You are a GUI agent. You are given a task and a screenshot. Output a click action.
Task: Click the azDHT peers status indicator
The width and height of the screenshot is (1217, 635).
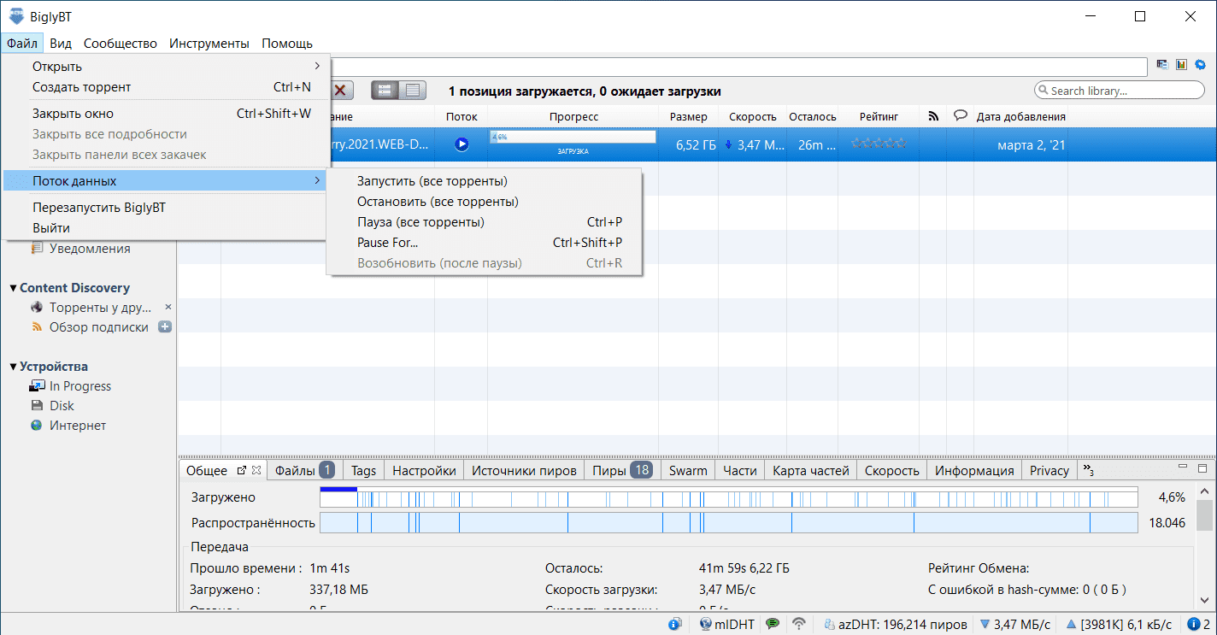pos(896,624)
